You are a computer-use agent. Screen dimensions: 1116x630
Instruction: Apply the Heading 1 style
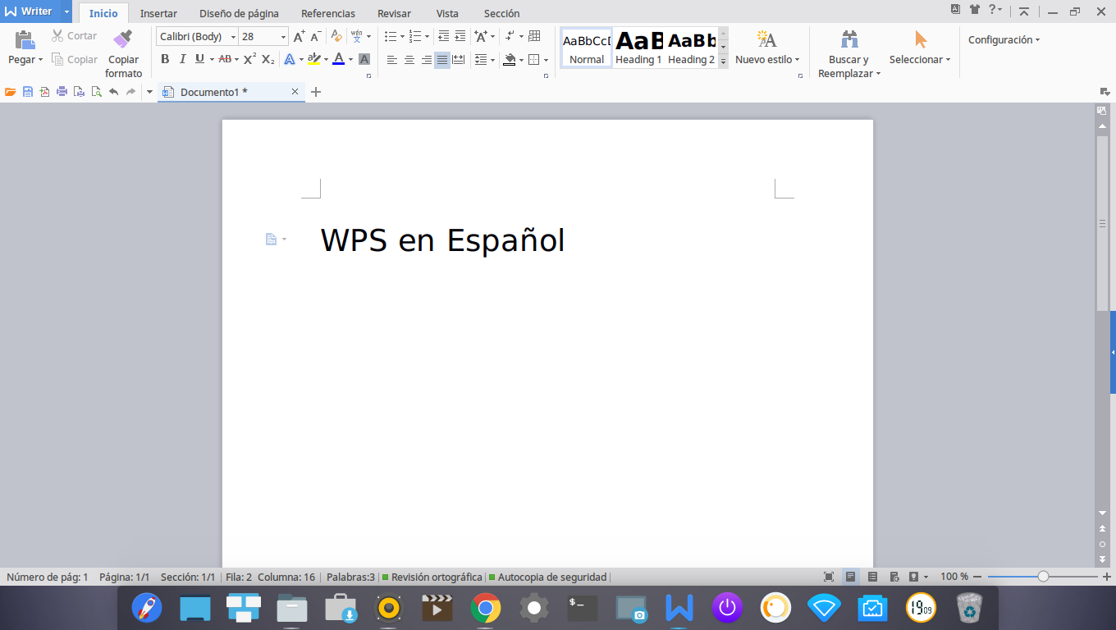638,47
